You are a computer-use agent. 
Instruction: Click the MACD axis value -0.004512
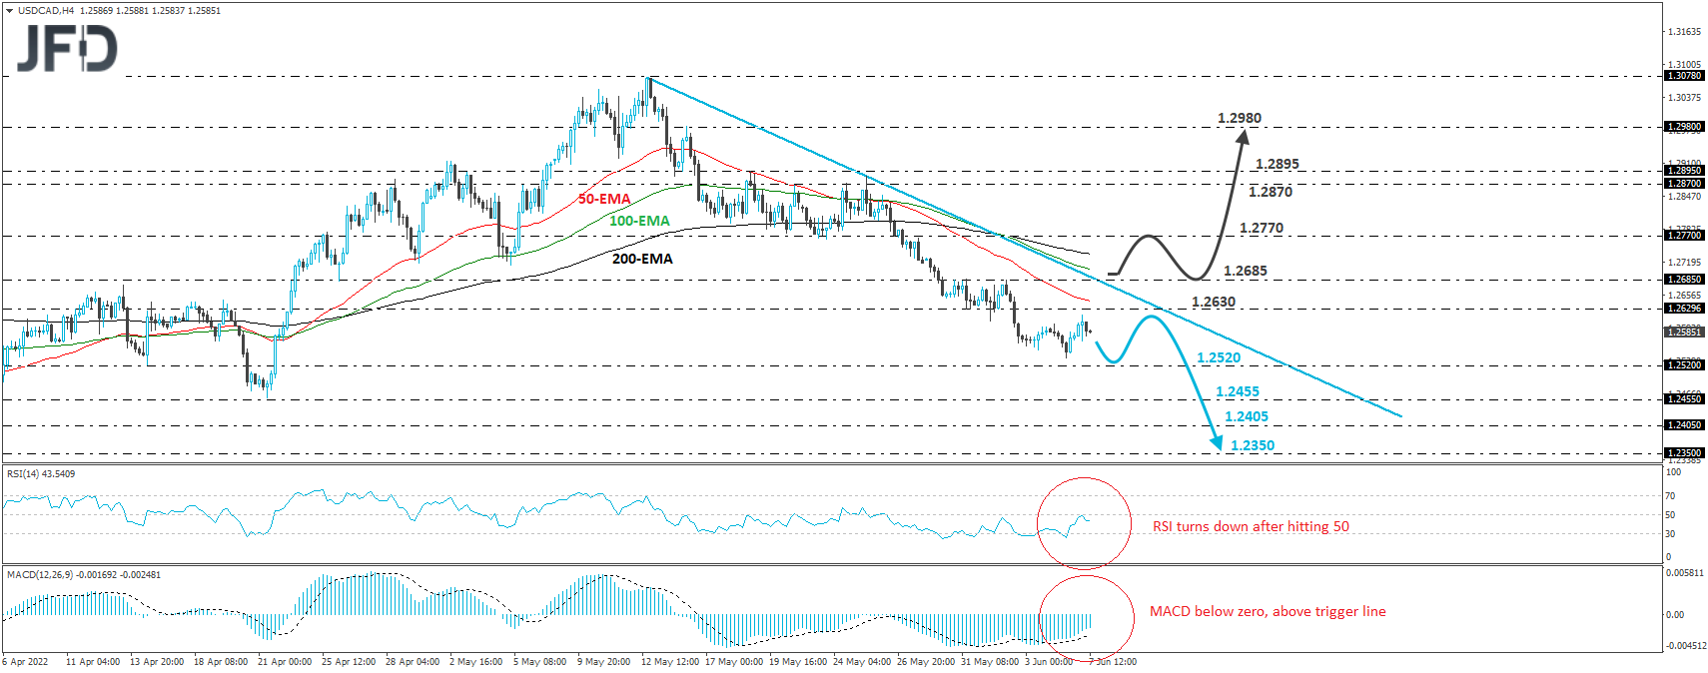click(1684, 645)
